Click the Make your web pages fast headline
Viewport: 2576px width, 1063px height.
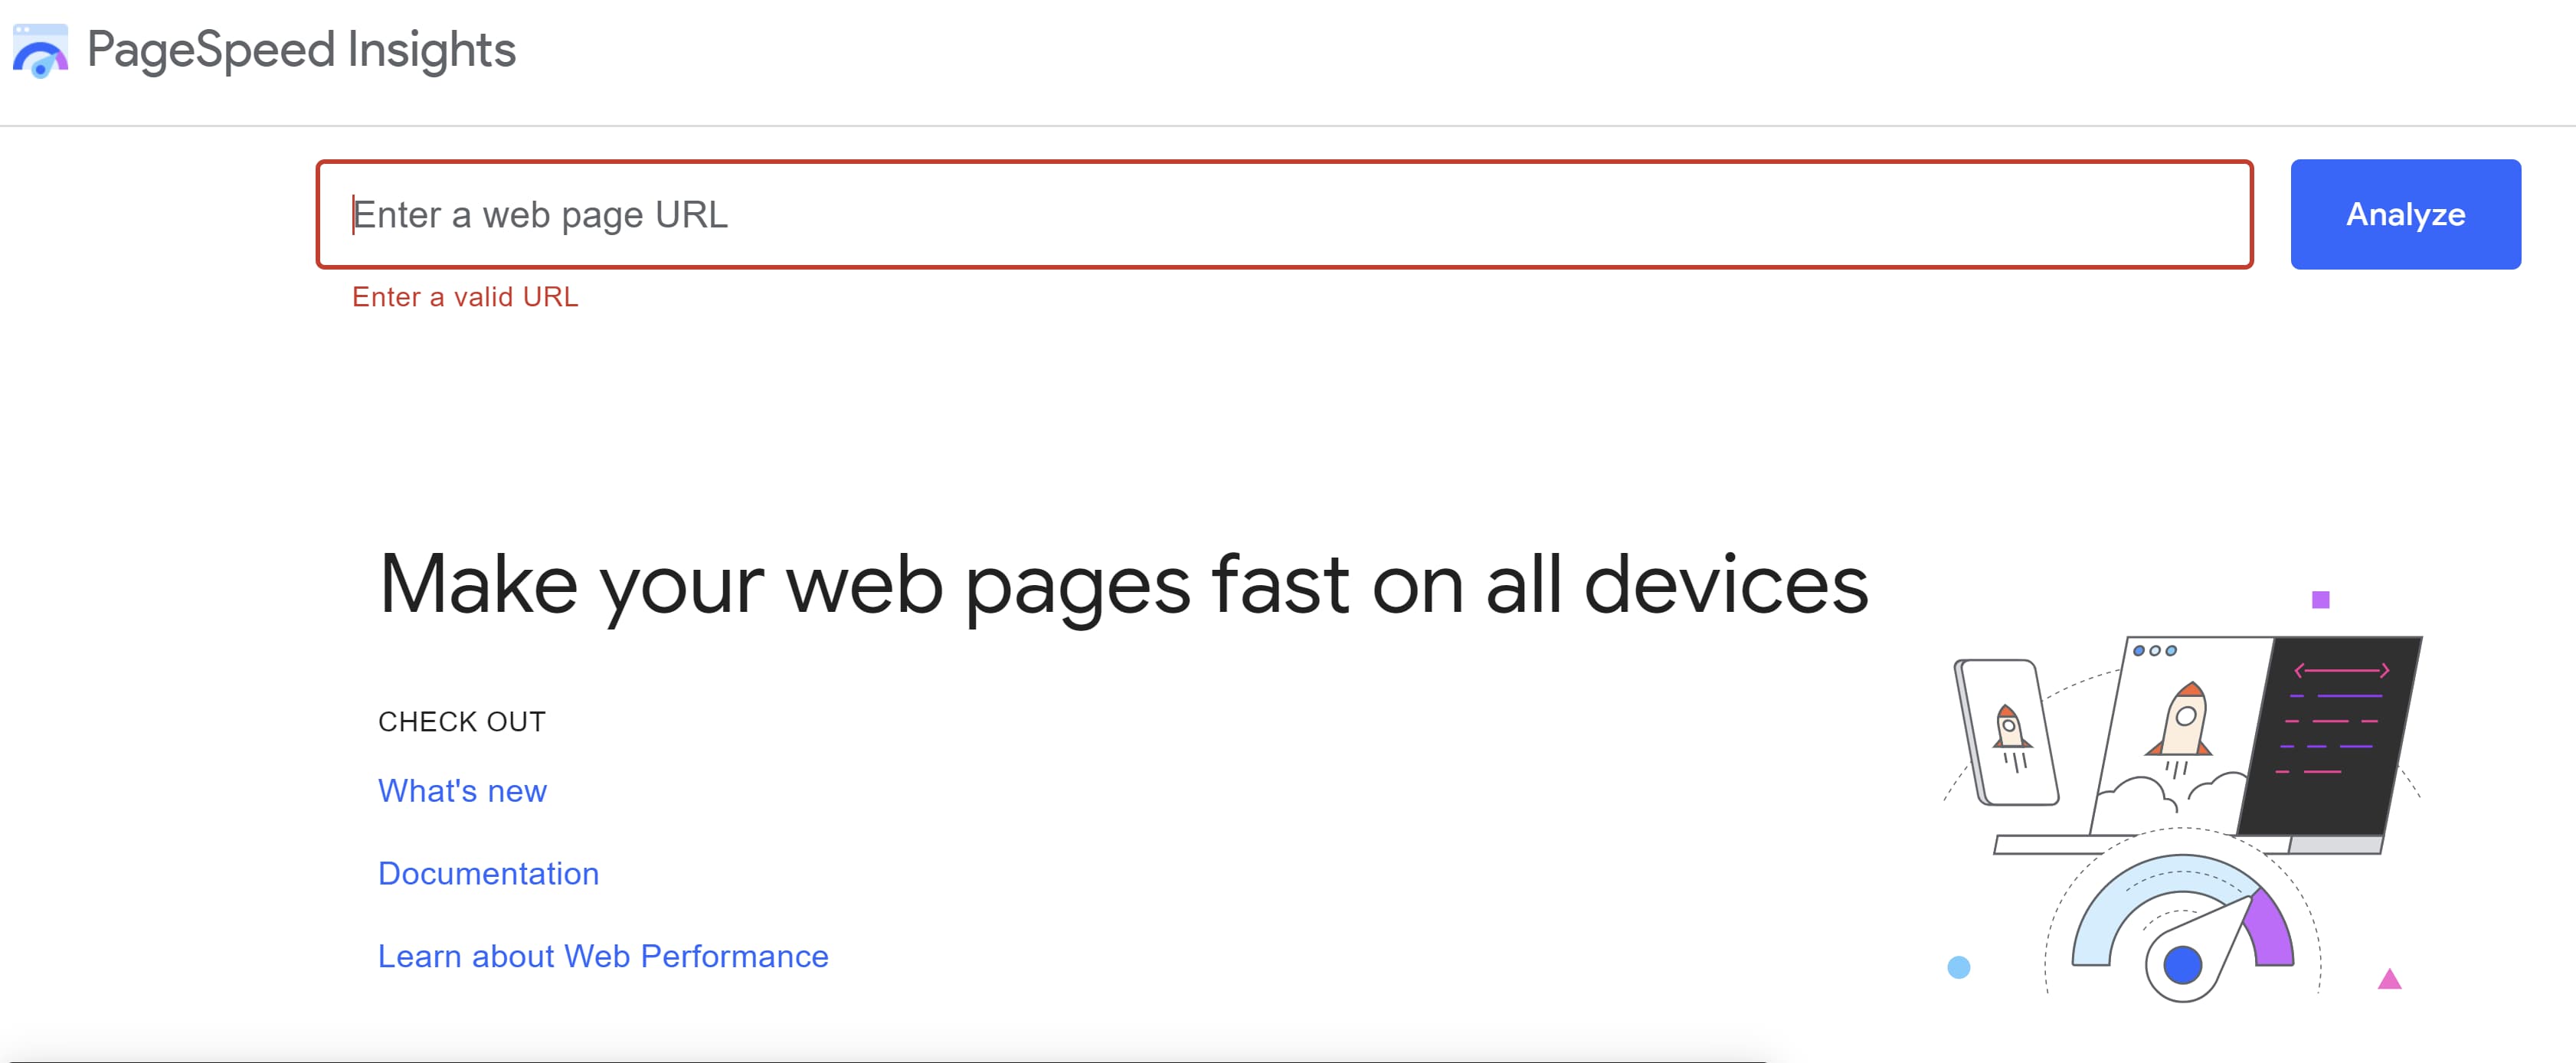1123,585
